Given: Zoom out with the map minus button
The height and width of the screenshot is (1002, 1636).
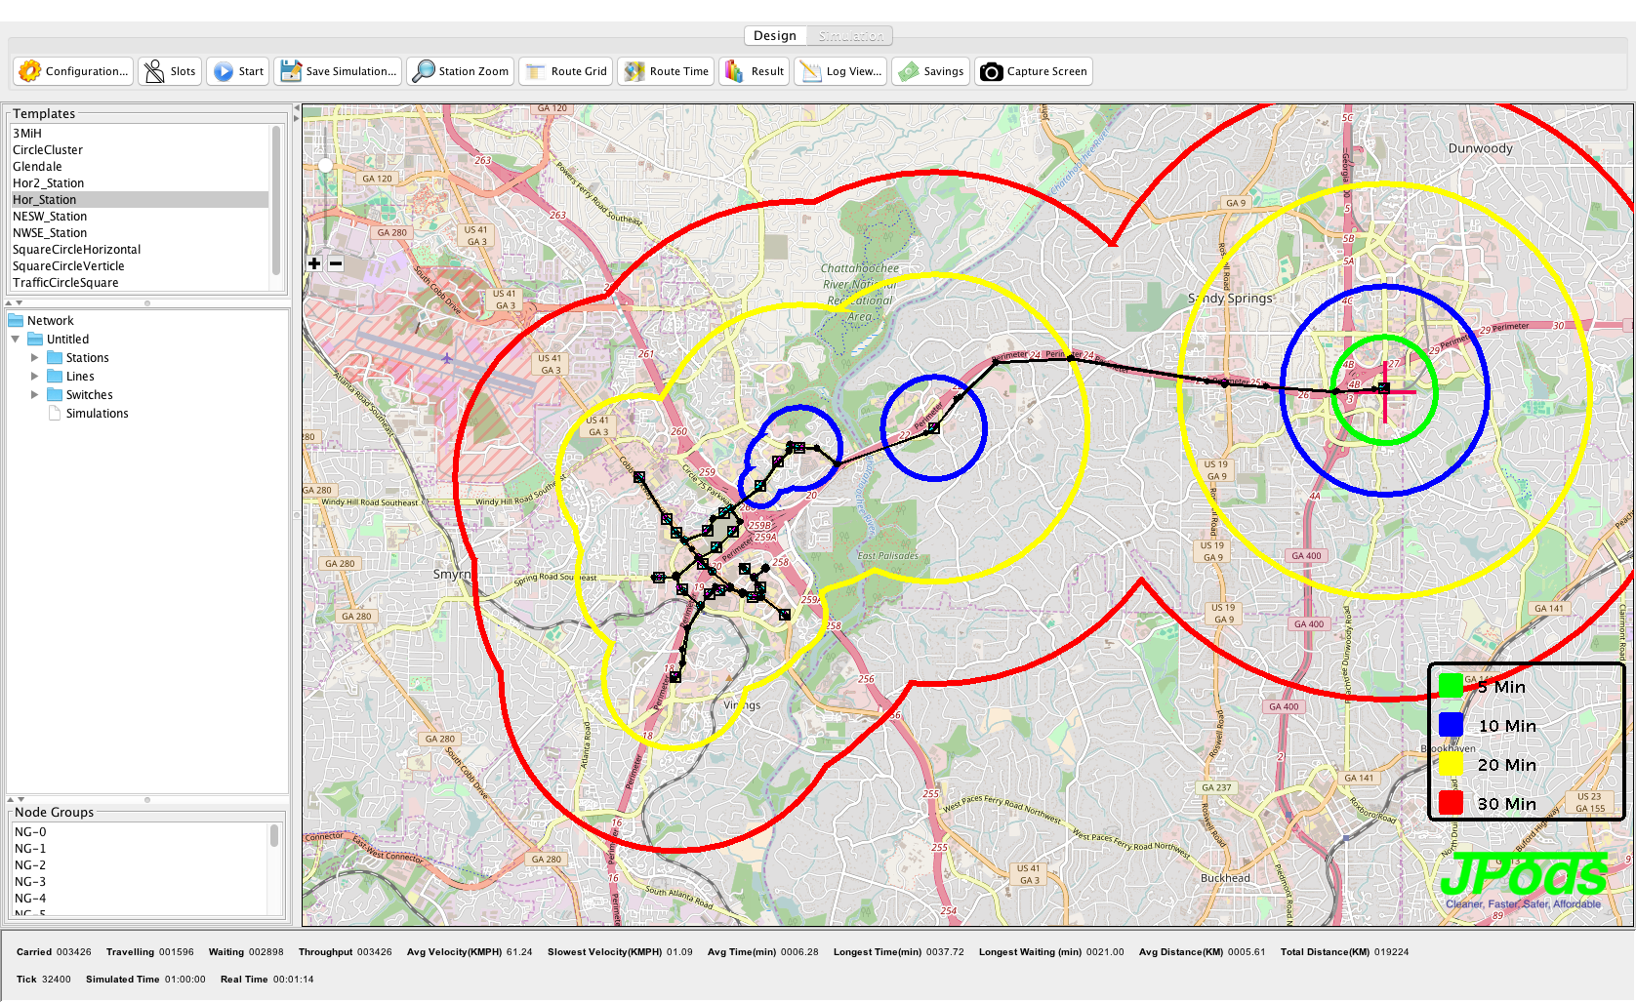Looking at the screenshot, I should [x=336, y=263].
